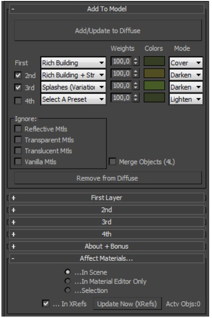Enable the 4th layer checkbox
Viewport: 212px width, 318px height.
18,100
